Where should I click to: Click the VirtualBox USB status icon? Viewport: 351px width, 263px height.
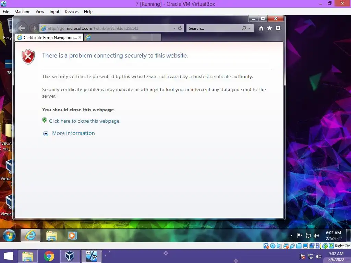click(x=292, y=246)
